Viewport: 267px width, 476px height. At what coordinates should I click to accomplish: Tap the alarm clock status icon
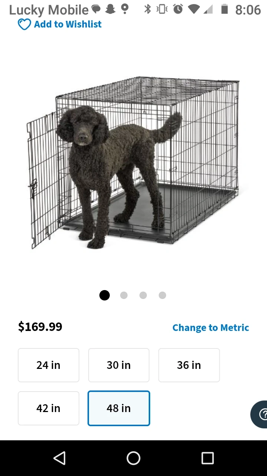[x=178, y=9]
